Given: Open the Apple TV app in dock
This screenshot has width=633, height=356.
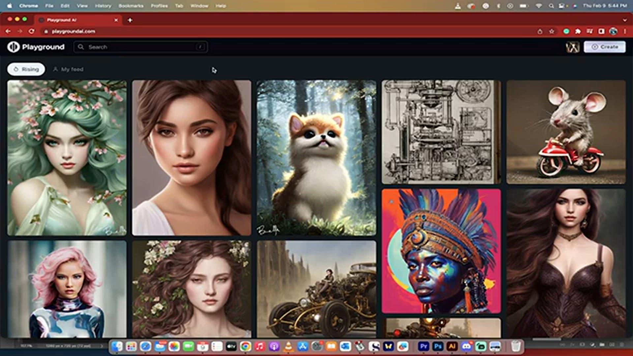Looking at the screenshot, I should (231, 346).
